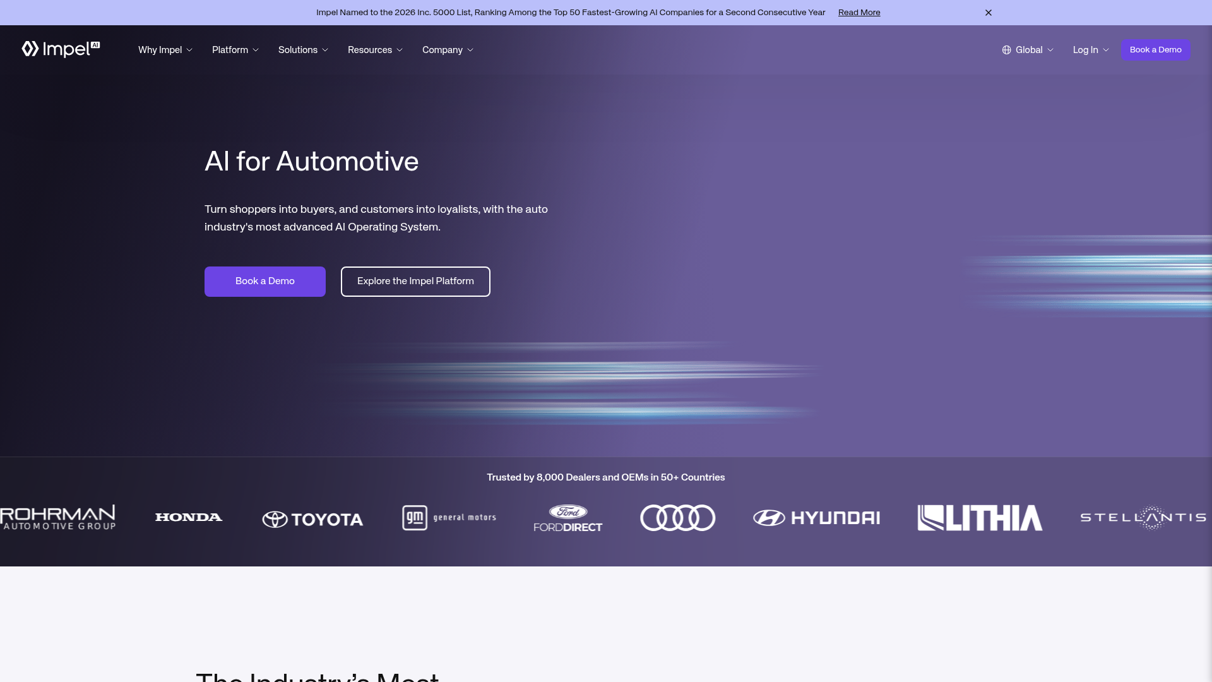This screenshot has width=1212, height=682.
Task: Click Explore the Impel Platform button
Action: (415, 282)
